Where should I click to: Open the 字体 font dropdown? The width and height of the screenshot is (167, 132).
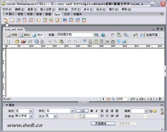pyautogui.click(x=31, y=116)
